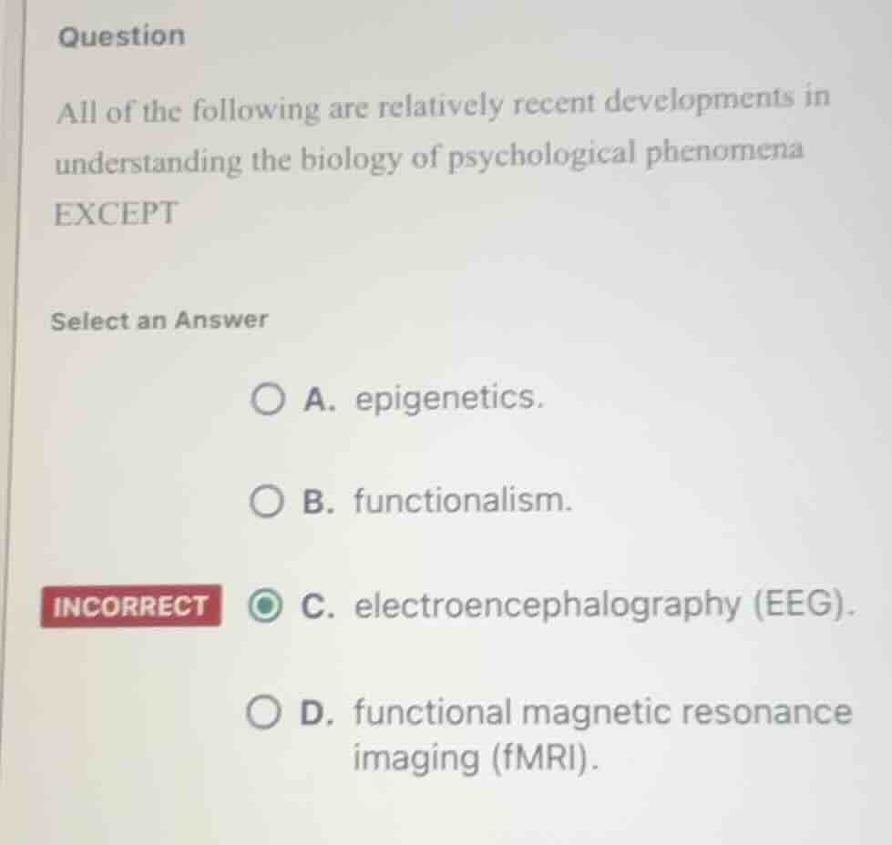Select the radio button for answer A
The width and height of the screenshot is (892, 845).
click(x=269, y=398)
